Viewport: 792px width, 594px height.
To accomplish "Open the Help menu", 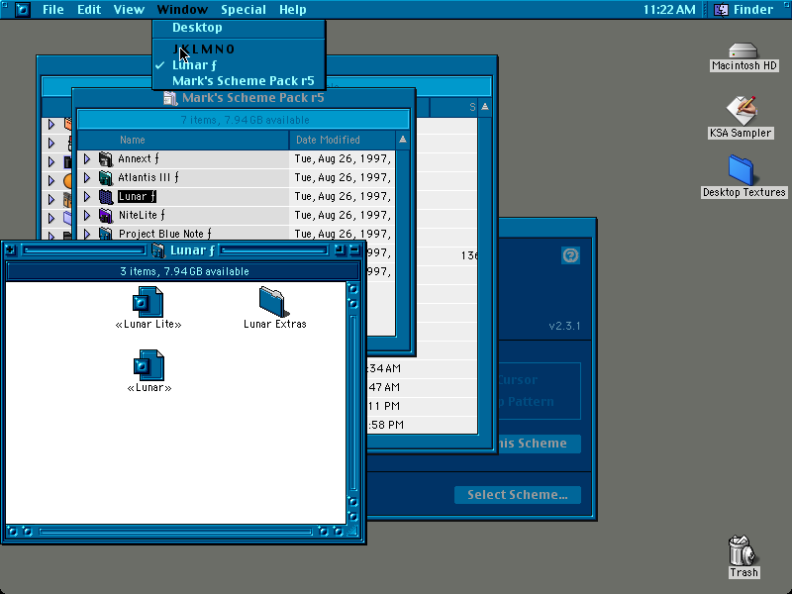I will (x=293, y=10).
